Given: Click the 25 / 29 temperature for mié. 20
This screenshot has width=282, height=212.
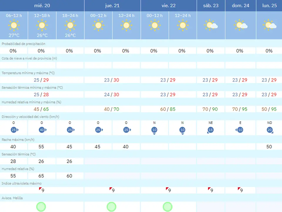Looking at the screenshot, I should pyautogui.click(x=41, y=80).
